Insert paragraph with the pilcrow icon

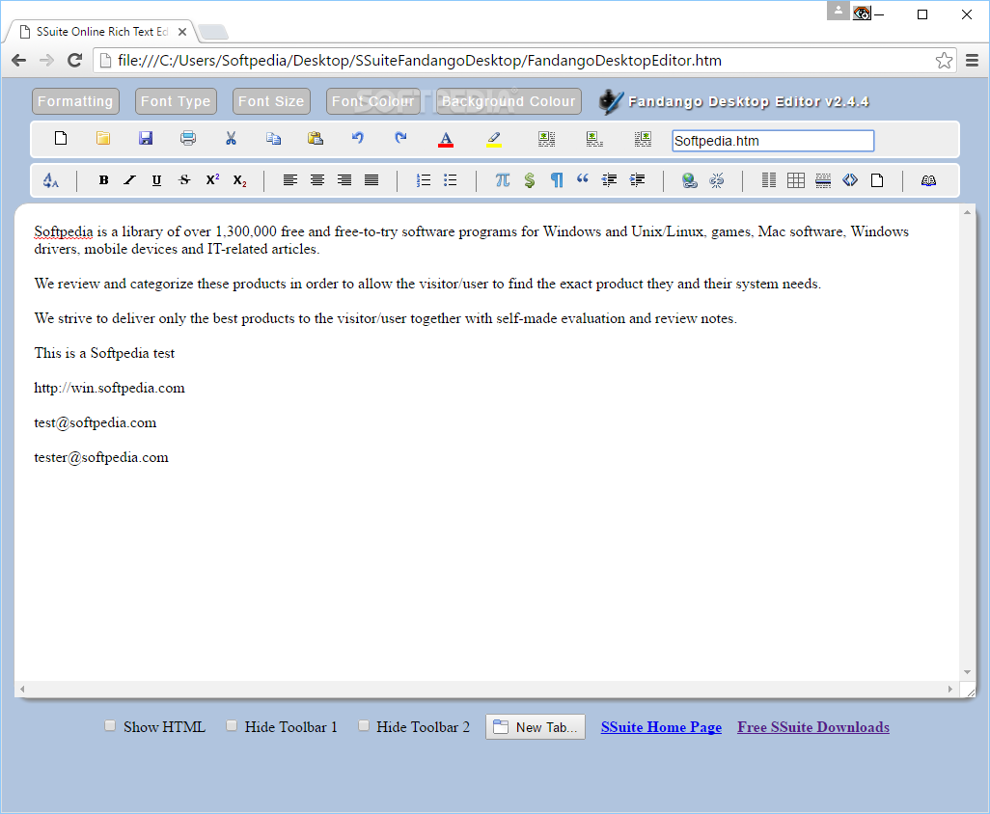[556, 180]
